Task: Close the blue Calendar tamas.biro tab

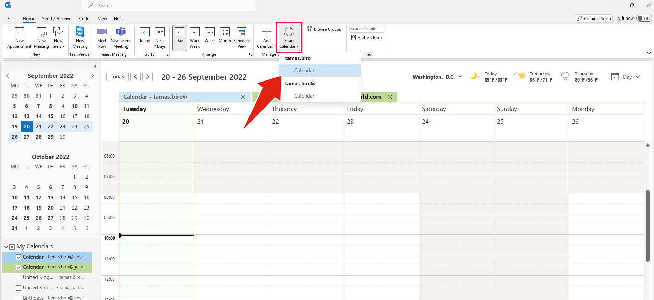Action: point(243,97)
